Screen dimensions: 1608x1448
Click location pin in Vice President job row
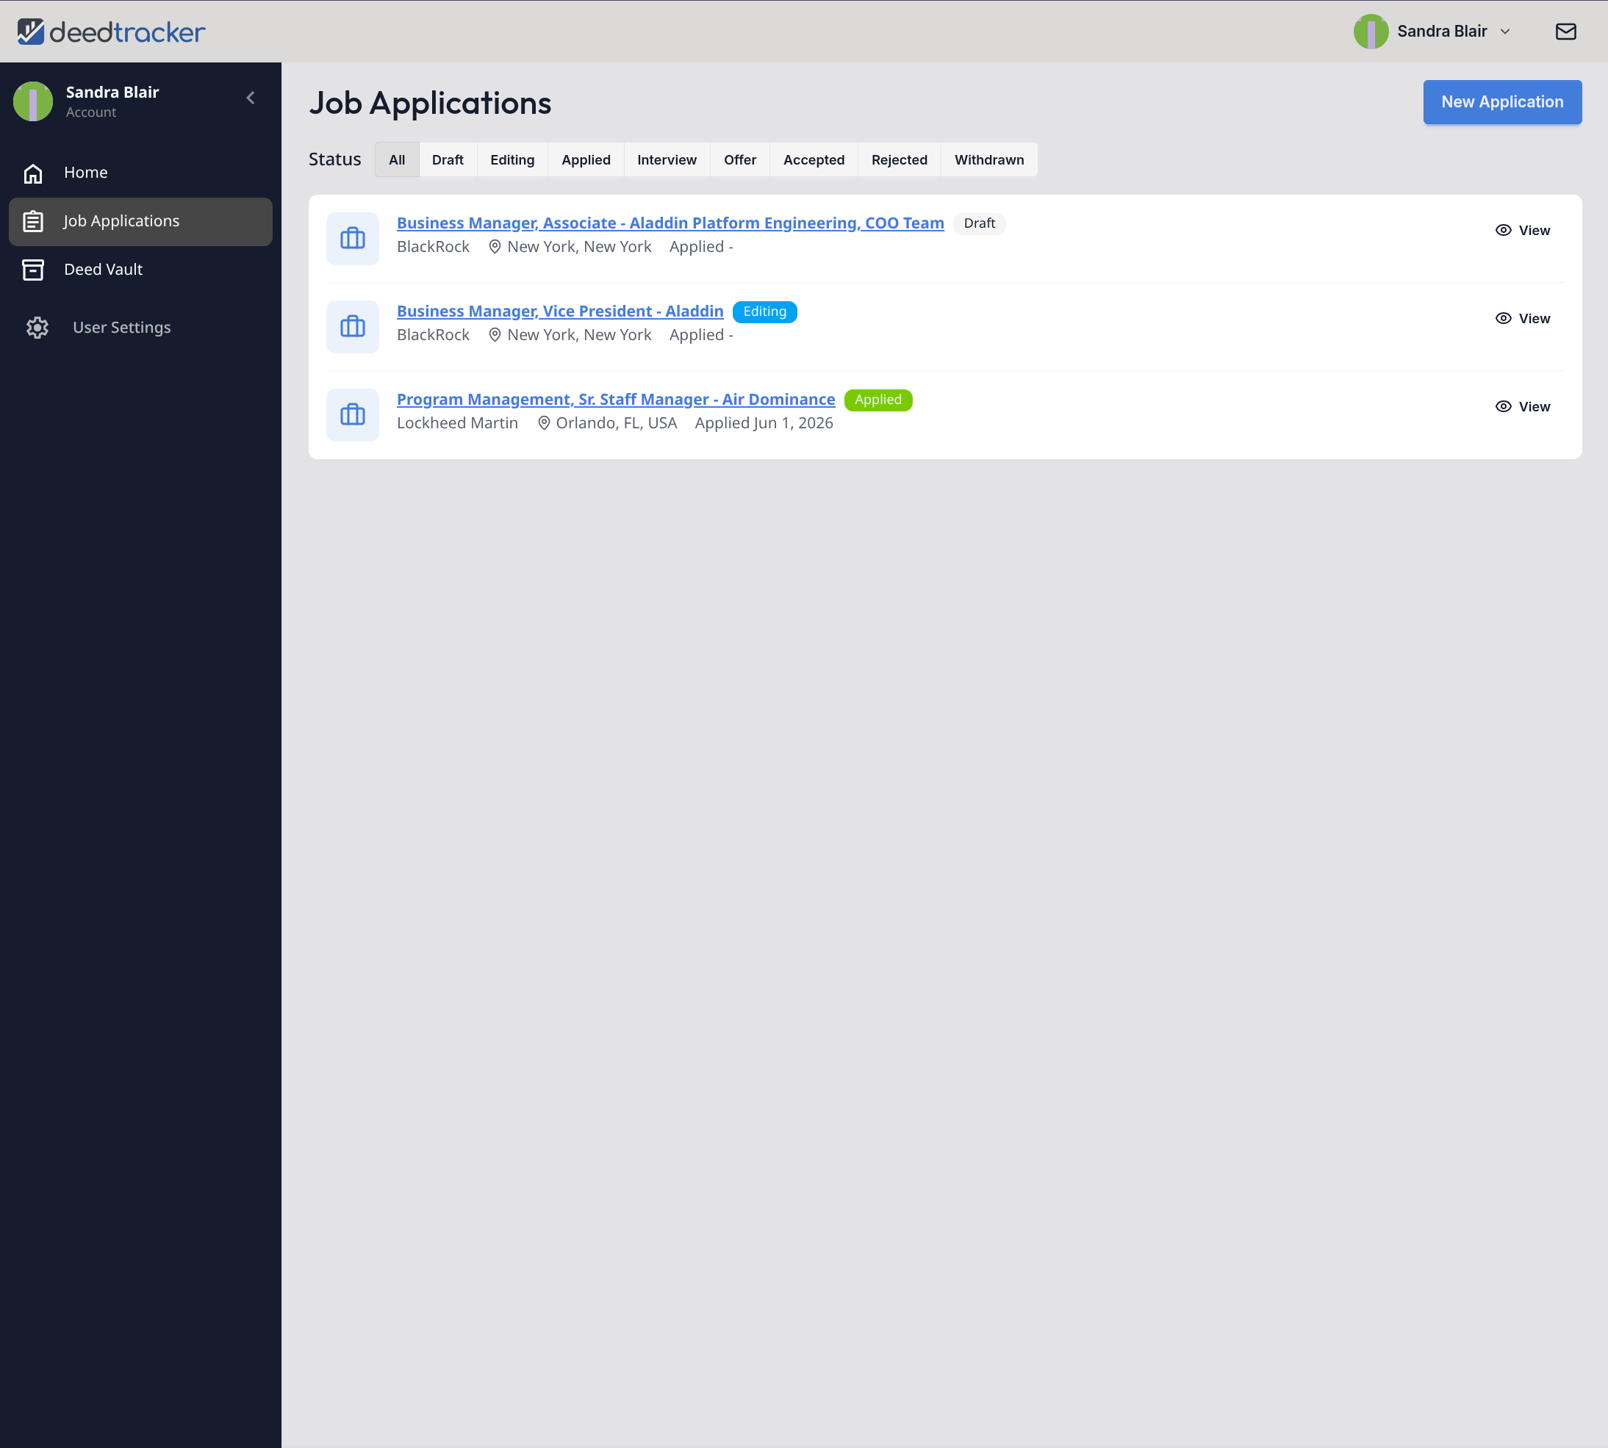pyautogui.click(x=495, y=336)
